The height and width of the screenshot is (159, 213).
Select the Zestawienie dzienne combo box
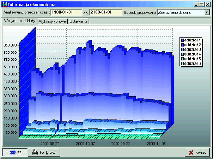[x=181, y=12]
